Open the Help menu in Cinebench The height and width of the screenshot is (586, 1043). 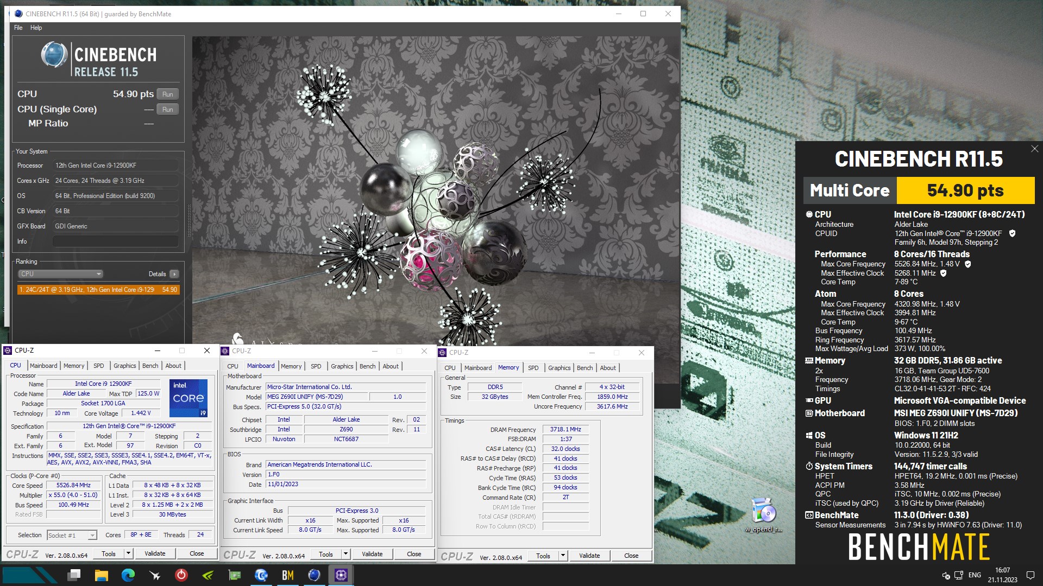pyautogui.click(x=36, y=28)
